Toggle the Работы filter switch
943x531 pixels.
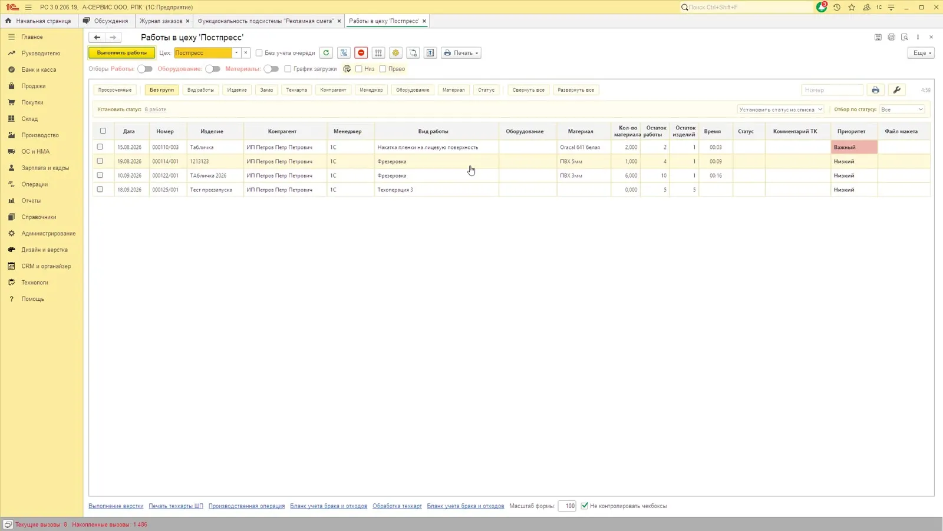pyautogui.click(x=144, y=69)
